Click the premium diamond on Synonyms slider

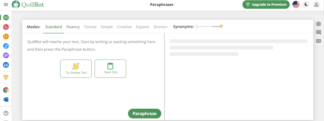pos(221,26)
